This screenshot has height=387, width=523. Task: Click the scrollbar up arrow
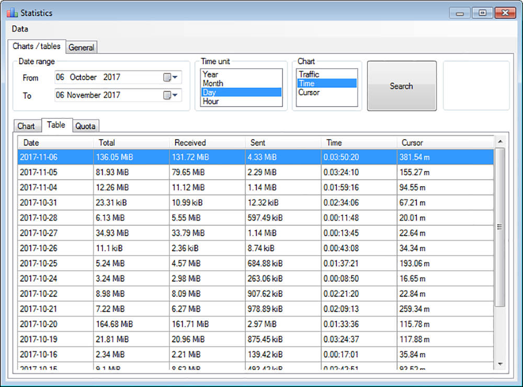499,142
